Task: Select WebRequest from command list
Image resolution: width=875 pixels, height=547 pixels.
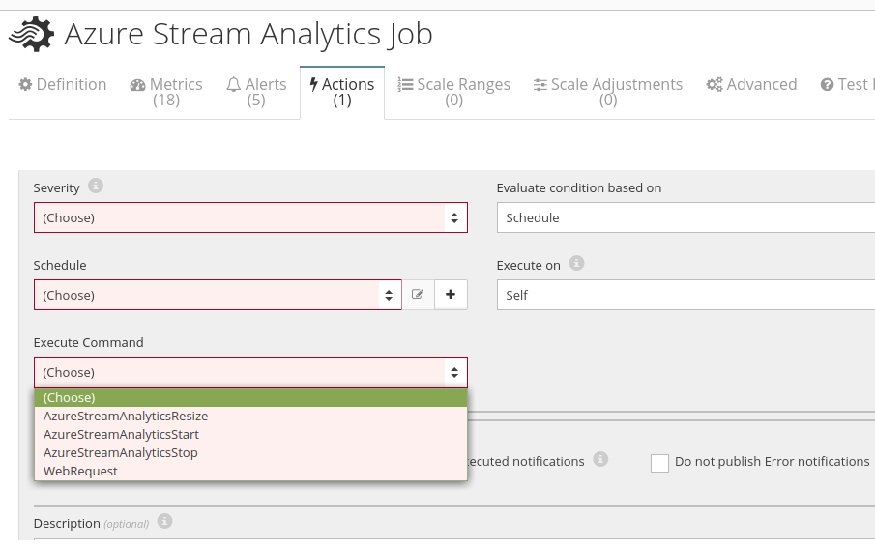Action: click(250, 472)
